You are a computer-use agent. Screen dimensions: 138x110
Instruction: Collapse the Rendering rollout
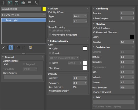coord(94,8)
